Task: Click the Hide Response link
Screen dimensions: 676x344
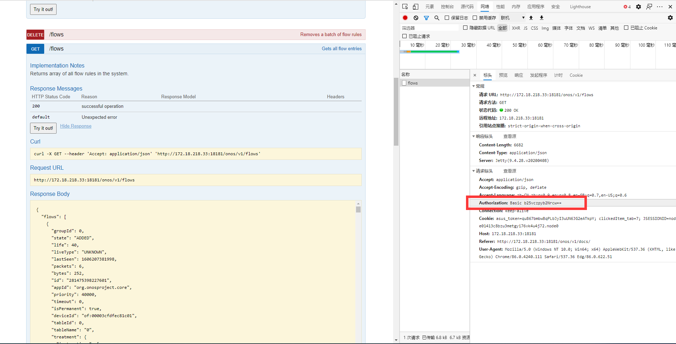Action: coord(76,126)
